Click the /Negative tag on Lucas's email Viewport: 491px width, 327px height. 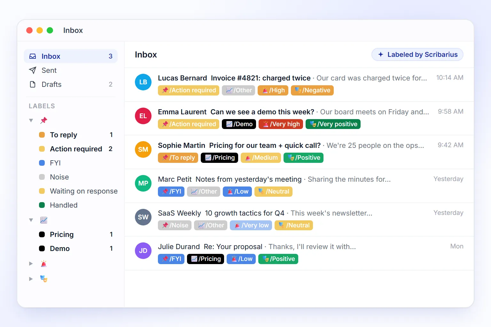click(x=312, y=90)
